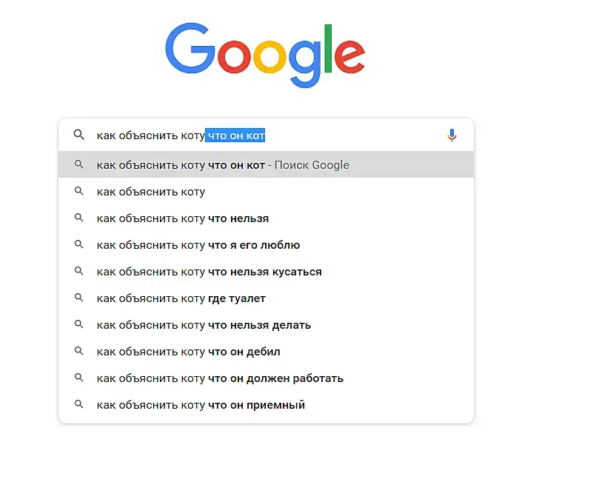Choose the suggestion "что нельзя кусаться"

210,272
